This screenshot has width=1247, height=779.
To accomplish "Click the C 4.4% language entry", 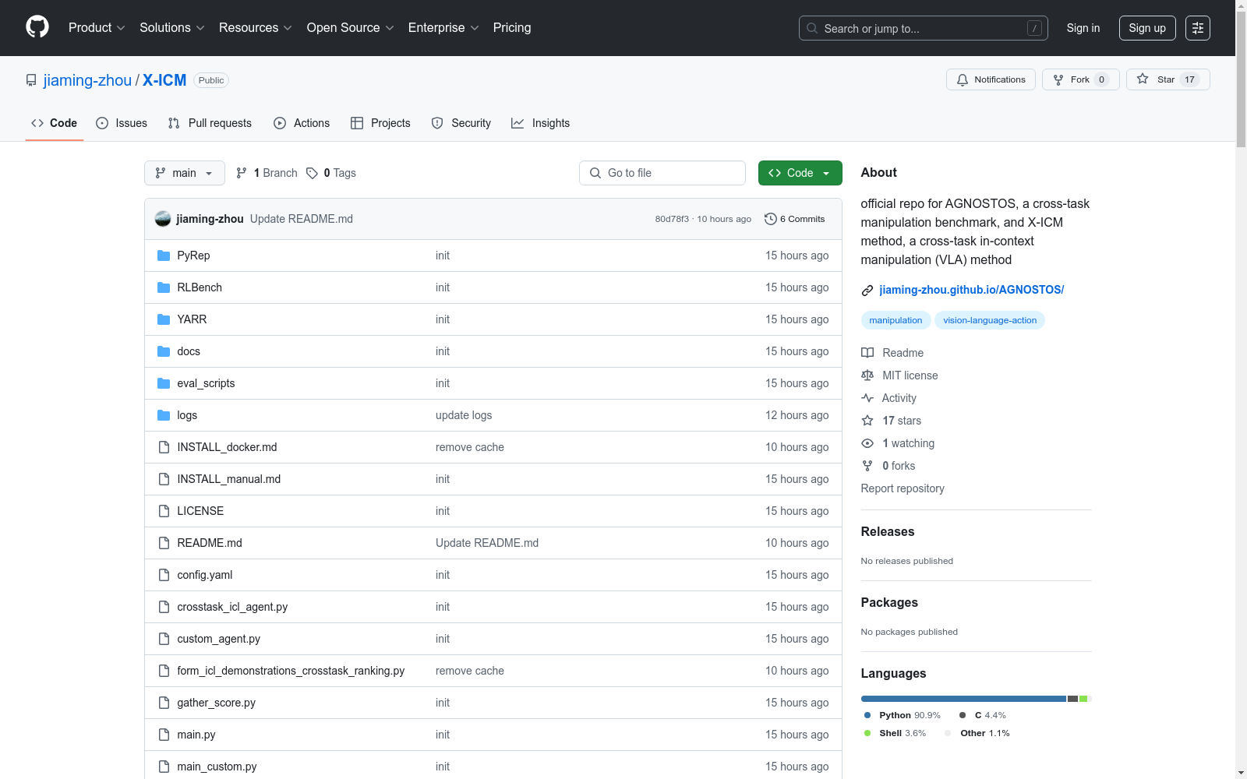I will pos(982,715).
